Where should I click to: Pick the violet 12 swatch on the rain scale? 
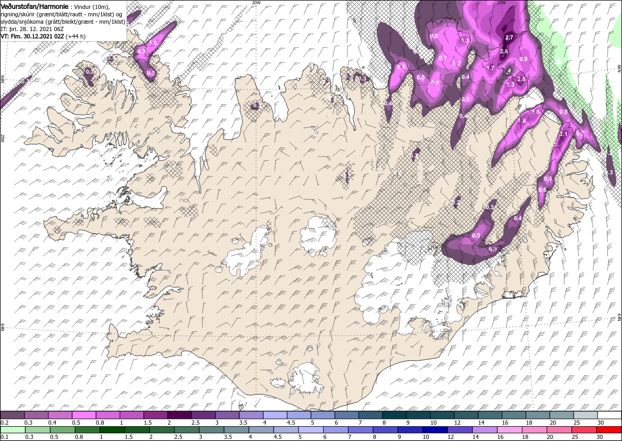point(460,430)
